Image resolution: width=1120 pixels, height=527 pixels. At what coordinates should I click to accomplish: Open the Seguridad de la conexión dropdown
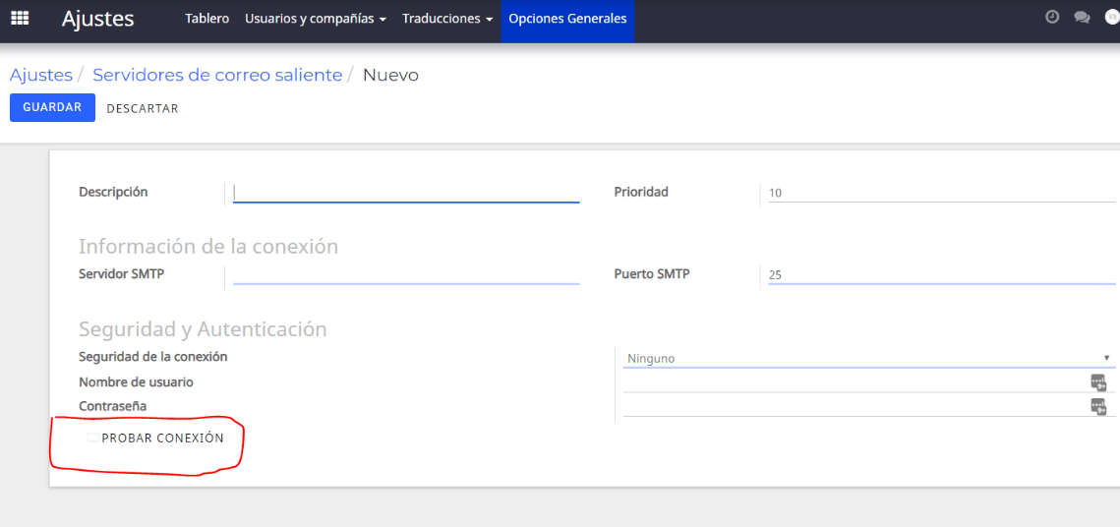pos(867,359)
